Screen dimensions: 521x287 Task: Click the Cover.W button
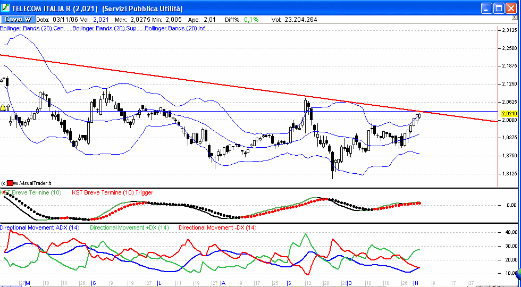[18, 20]
